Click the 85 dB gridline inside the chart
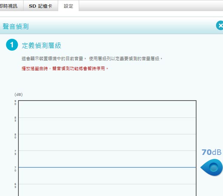The image size is (223, 196). click(107, 117)
